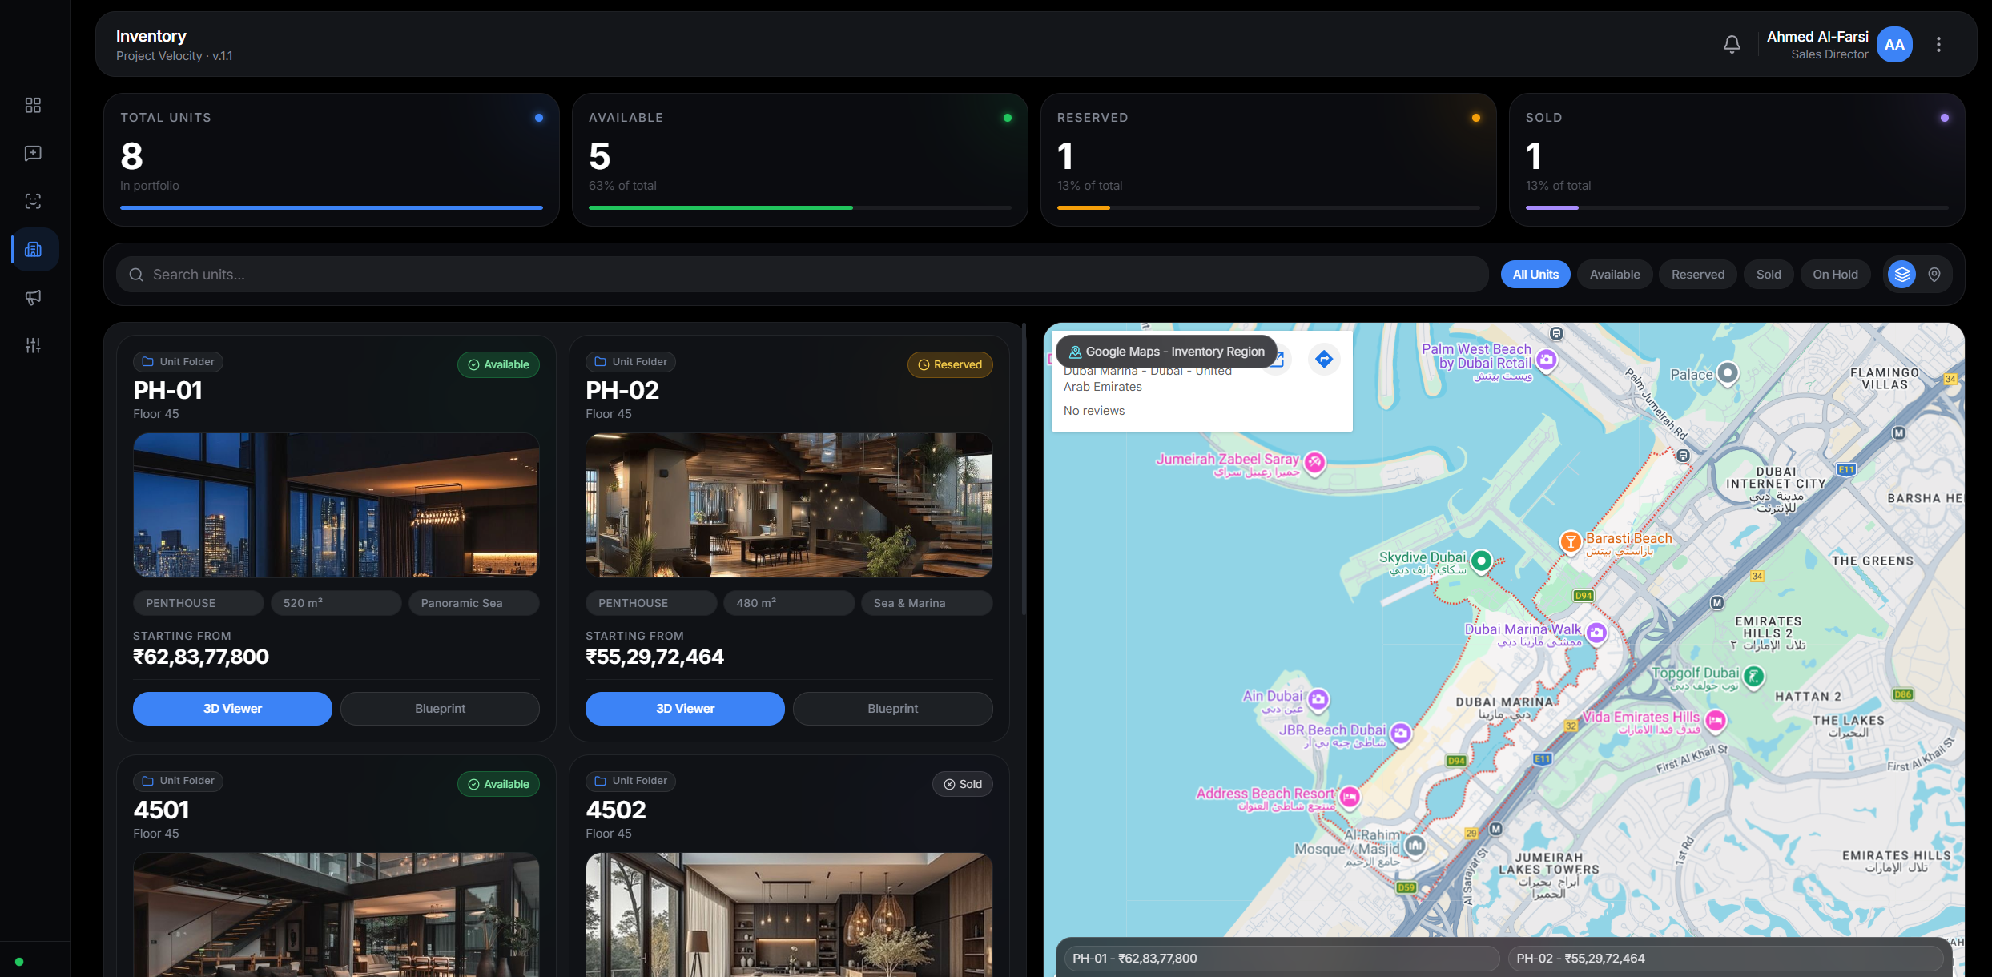Image resolution: width=1992 pixels, height=977 pixels.
Task: Filter units by Reserved
Action: (1698, 275)
